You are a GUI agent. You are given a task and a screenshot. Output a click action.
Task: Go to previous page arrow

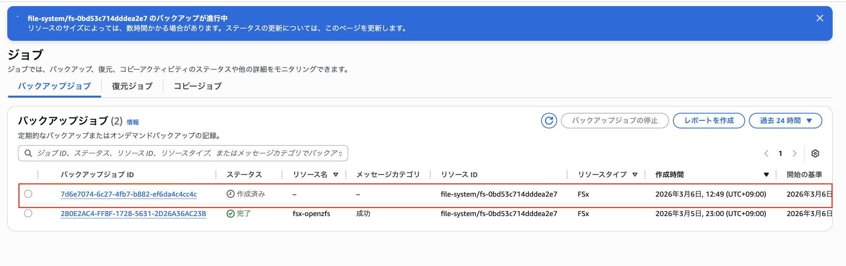(766, 154)
